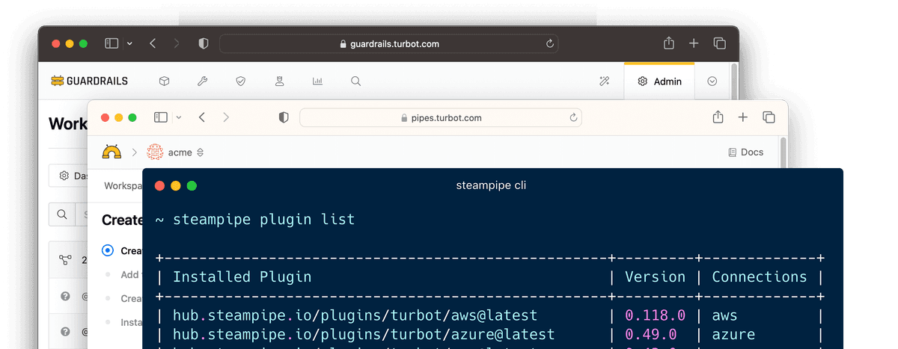
Task: Click version value 0.49.0
Action: pyautogui.click(x=650, y=334)
